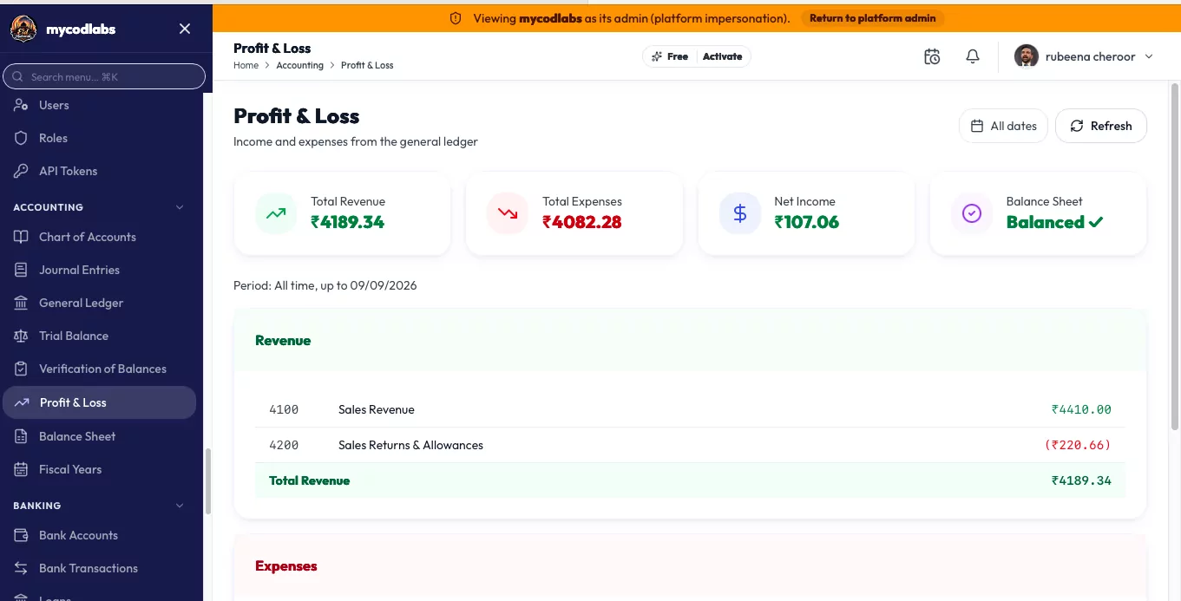The height and width of the screenshot is (601, 1181).
Task: Click the Bank Transactions arrows icon
Action: coord(22,568)
